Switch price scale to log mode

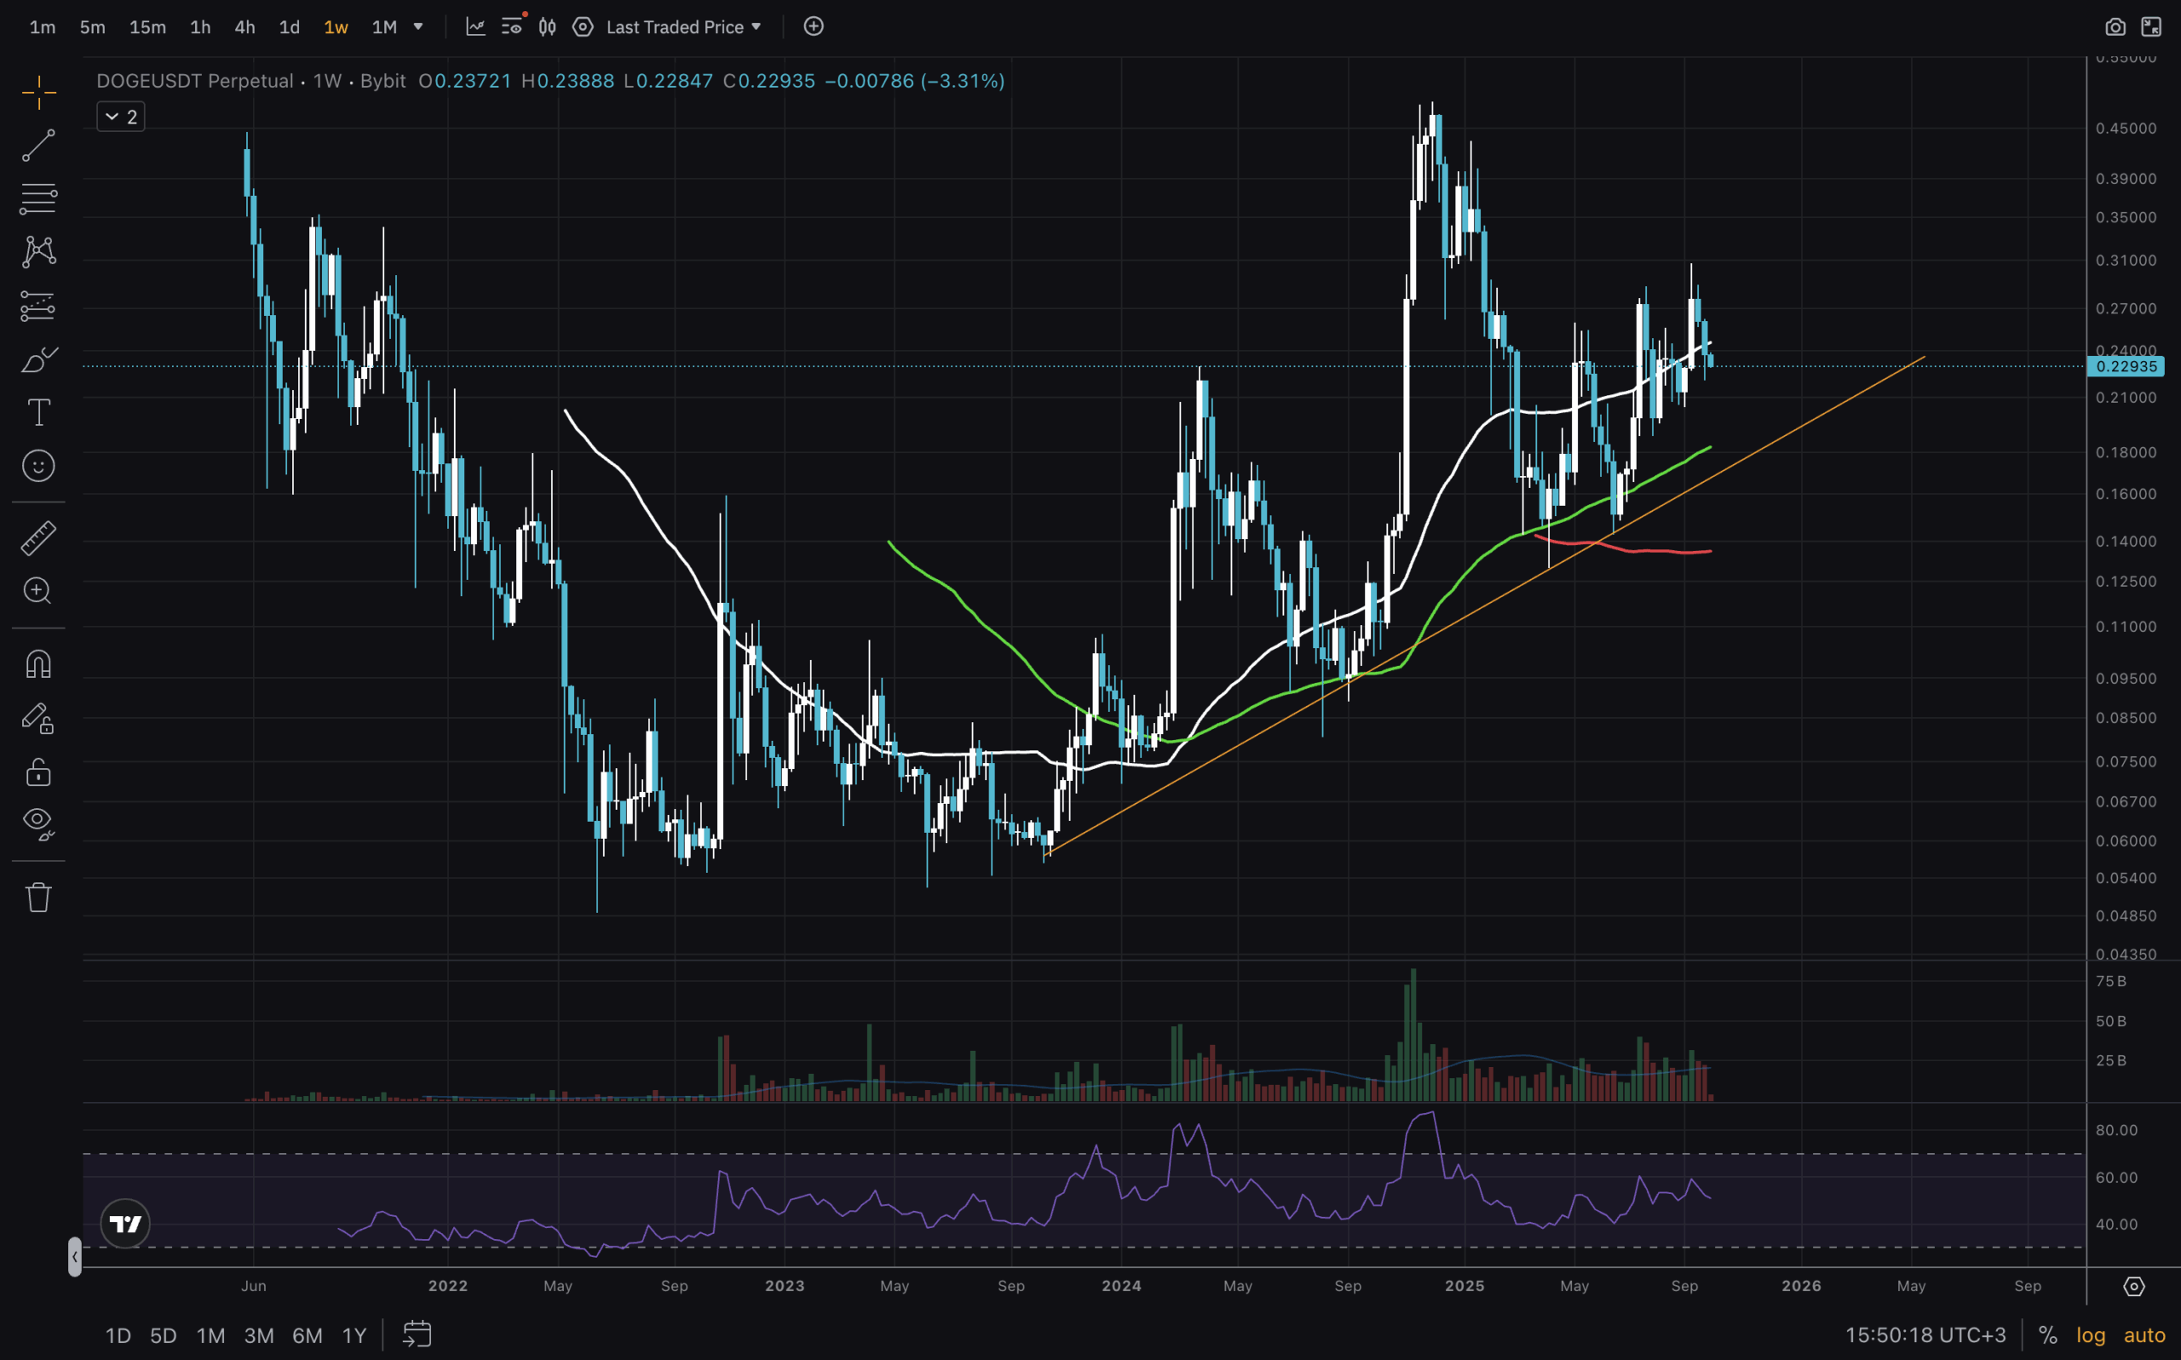click(2091, 1335)
